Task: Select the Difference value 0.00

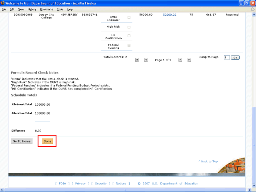Action: pyautogui.click(x=38, y=131)
